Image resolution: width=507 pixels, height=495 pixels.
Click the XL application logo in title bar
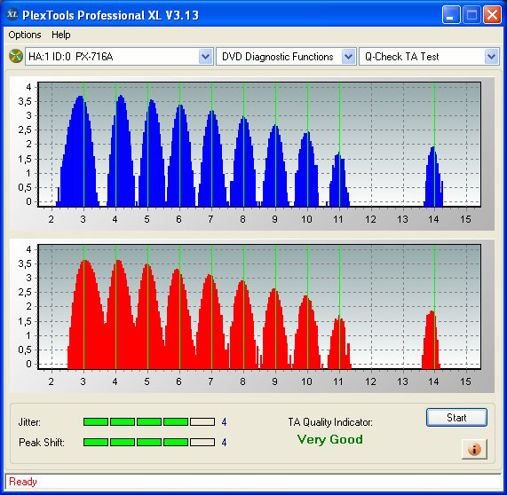tap(12, 14)
